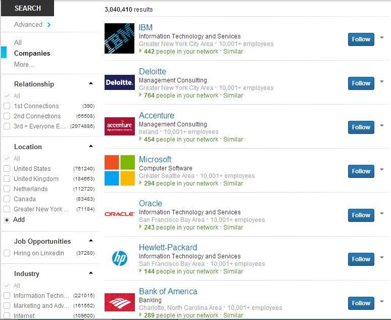Viewport: 391px width, 320px height.
Task: Toggle the All checkbox under Relationship
Action: 7,96
